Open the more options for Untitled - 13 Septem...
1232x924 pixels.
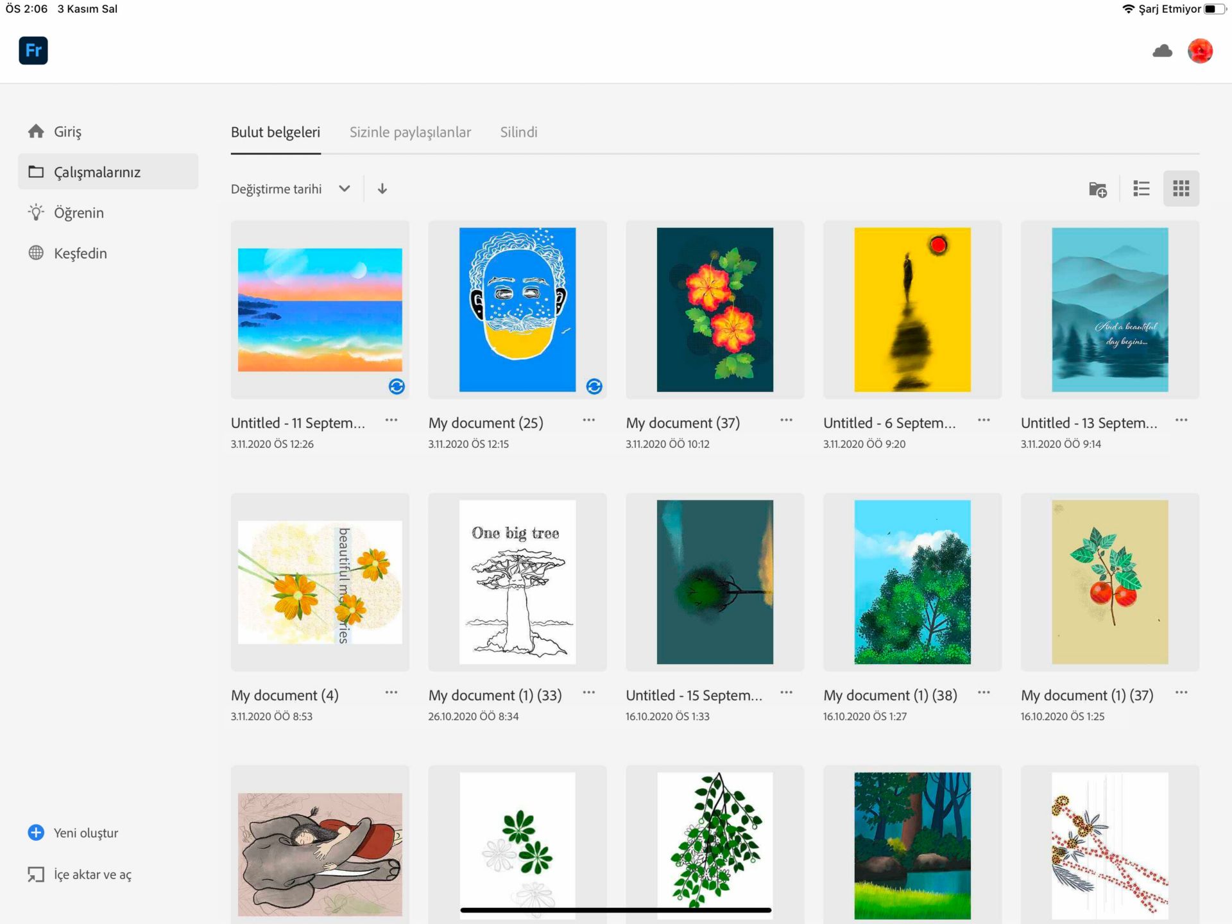point(1181,421)
